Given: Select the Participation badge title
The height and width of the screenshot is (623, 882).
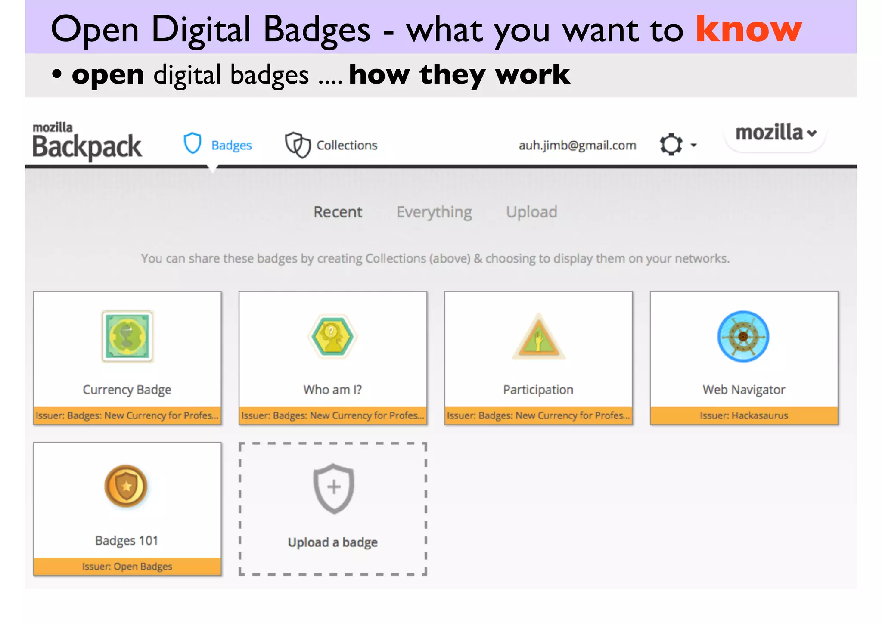Looking at the screenshot, I should 538,390.
